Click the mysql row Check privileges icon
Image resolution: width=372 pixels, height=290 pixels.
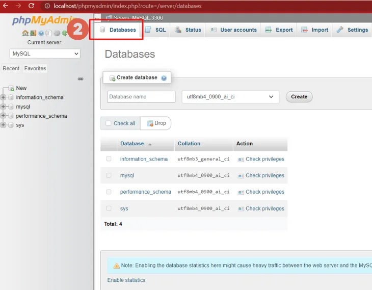(241, 176)
